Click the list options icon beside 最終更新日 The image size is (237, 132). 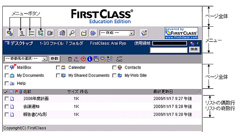[x=199, y=92]
